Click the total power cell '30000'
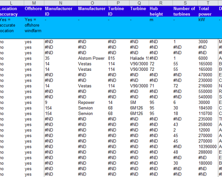Image resolution: width=222 pixels, height=177 pixels. (x=208, y=102)
